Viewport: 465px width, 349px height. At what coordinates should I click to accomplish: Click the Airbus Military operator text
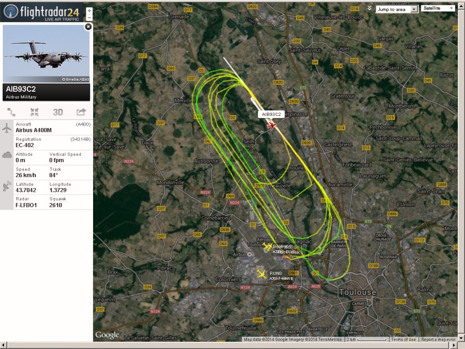(21, 97)
